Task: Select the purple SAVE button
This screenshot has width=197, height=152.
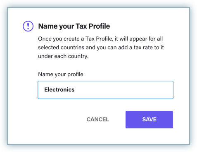Action: (149, 120)
